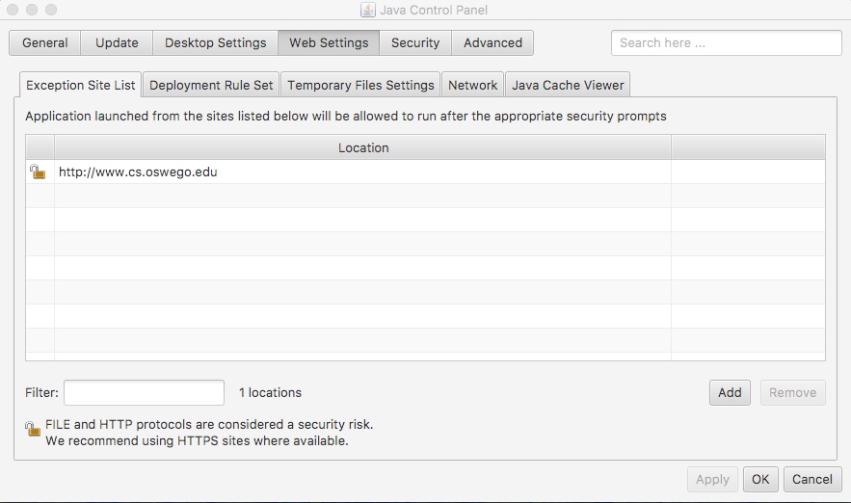Focus the Filter text field
The width and height of the screenshot is (851, 503).
point(144,392)
